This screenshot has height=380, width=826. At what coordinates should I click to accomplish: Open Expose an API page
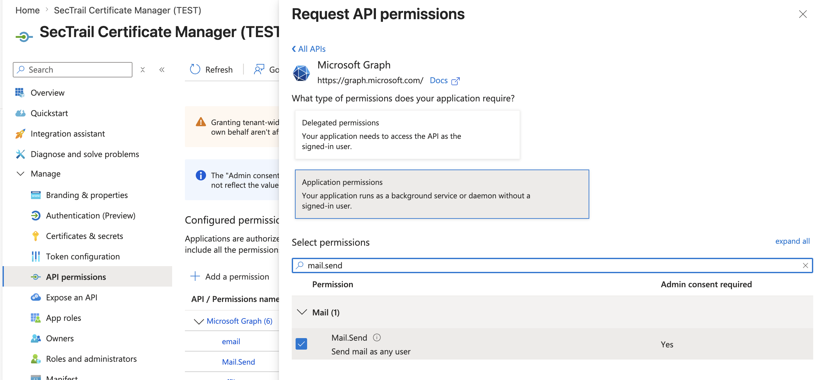click(72, 297)
